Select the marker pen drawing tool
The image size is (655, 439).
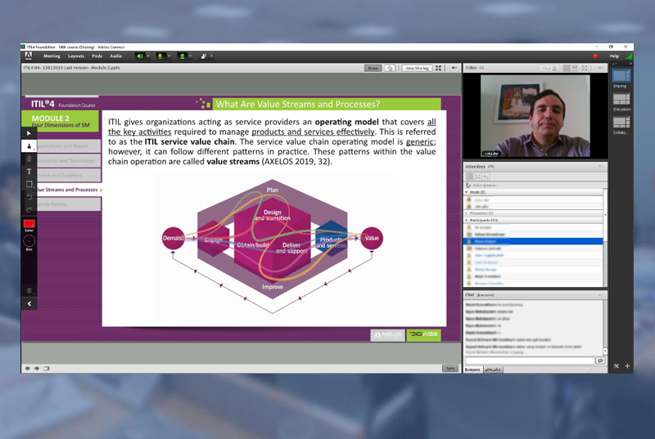[29, 146]
